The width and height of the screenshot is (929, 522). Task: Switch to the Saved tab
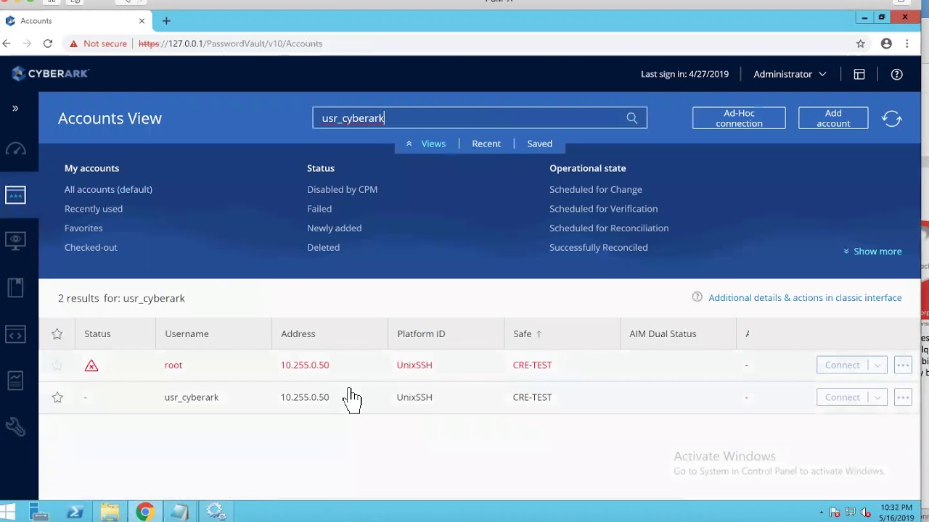pyautogui.click(x=539, y=144)
